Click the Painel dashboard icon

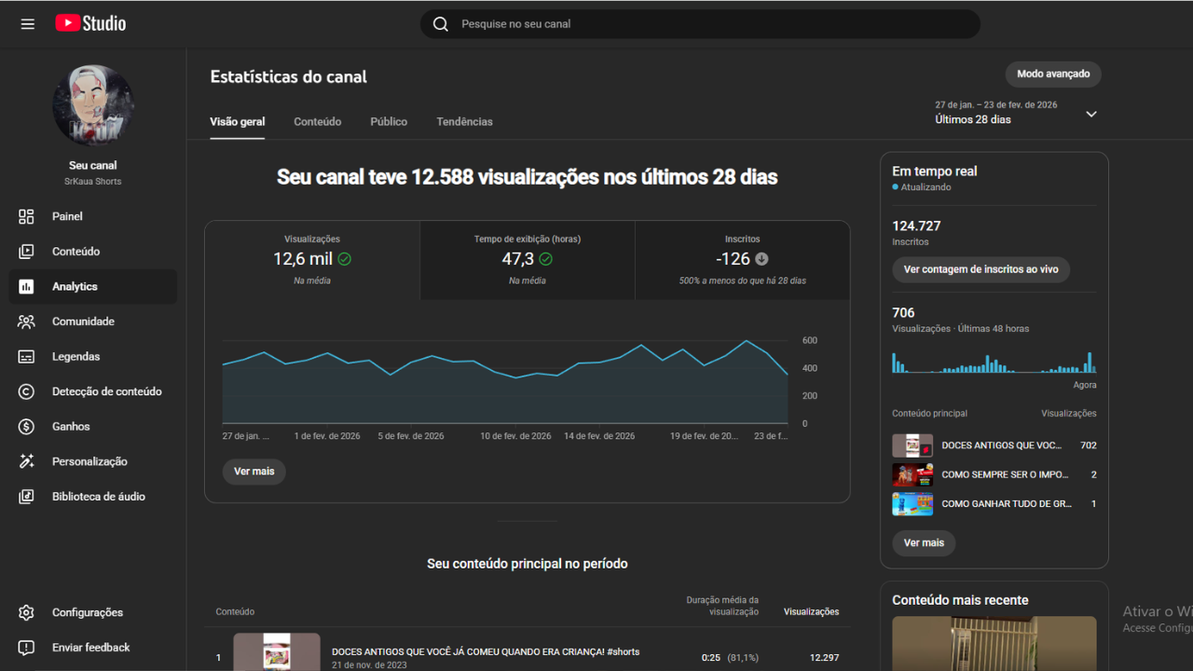click(x=26, y=216)
